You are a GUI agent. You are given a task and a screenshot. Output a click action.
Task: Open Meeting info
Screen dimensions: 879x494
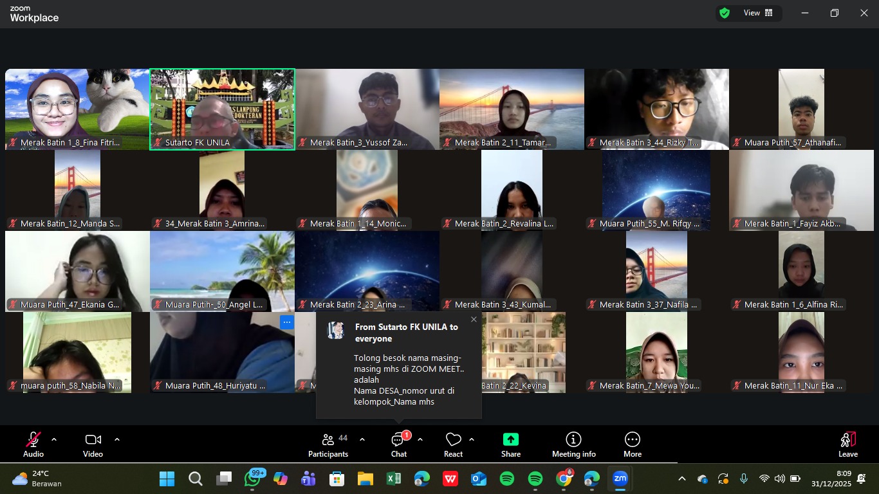tap(573, 444)
